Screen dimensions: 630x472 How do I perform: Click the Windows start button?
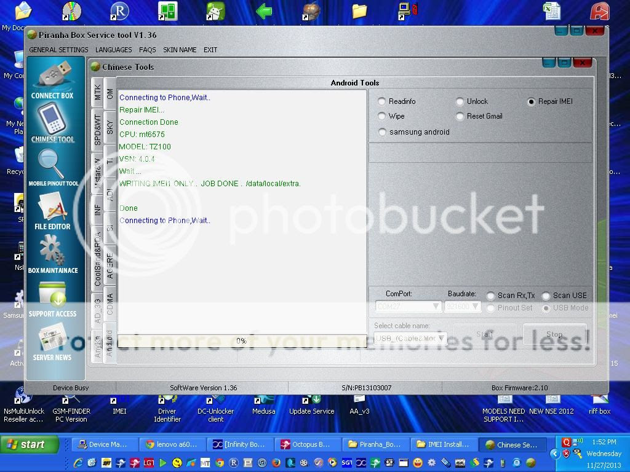point(29,444)
